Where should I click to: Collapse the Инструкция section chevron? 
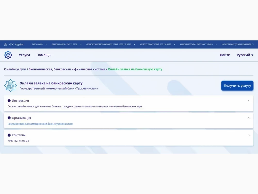coord(248,101)
